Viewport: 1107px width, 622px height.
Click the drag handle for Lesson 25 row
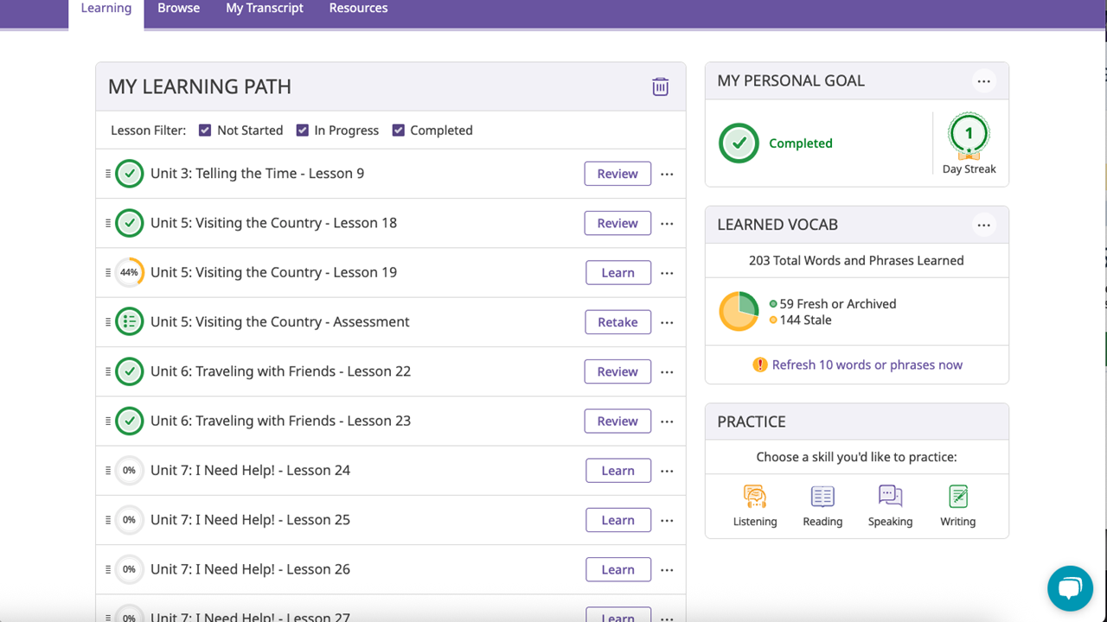point(108,520)
